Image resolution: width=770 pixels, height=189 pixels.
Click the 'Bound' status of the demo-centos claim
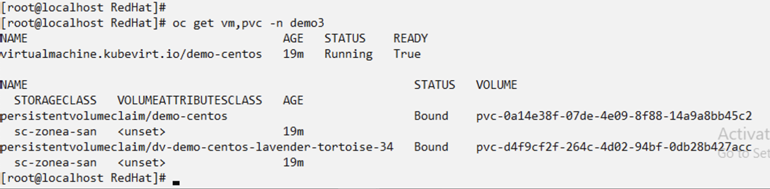(x=431, y=116)
